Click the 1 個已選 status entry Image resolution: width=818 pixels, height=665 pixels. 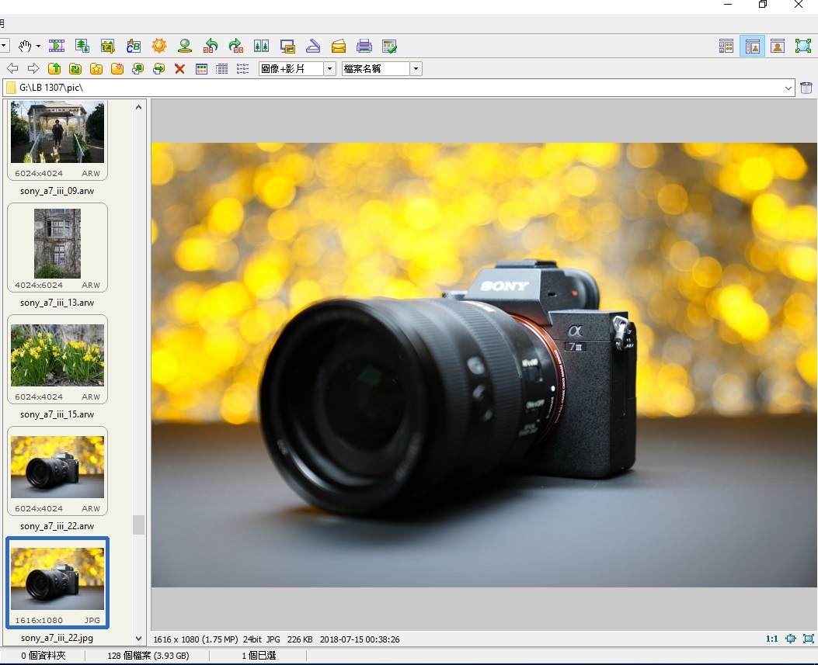[x=259, y=656]
